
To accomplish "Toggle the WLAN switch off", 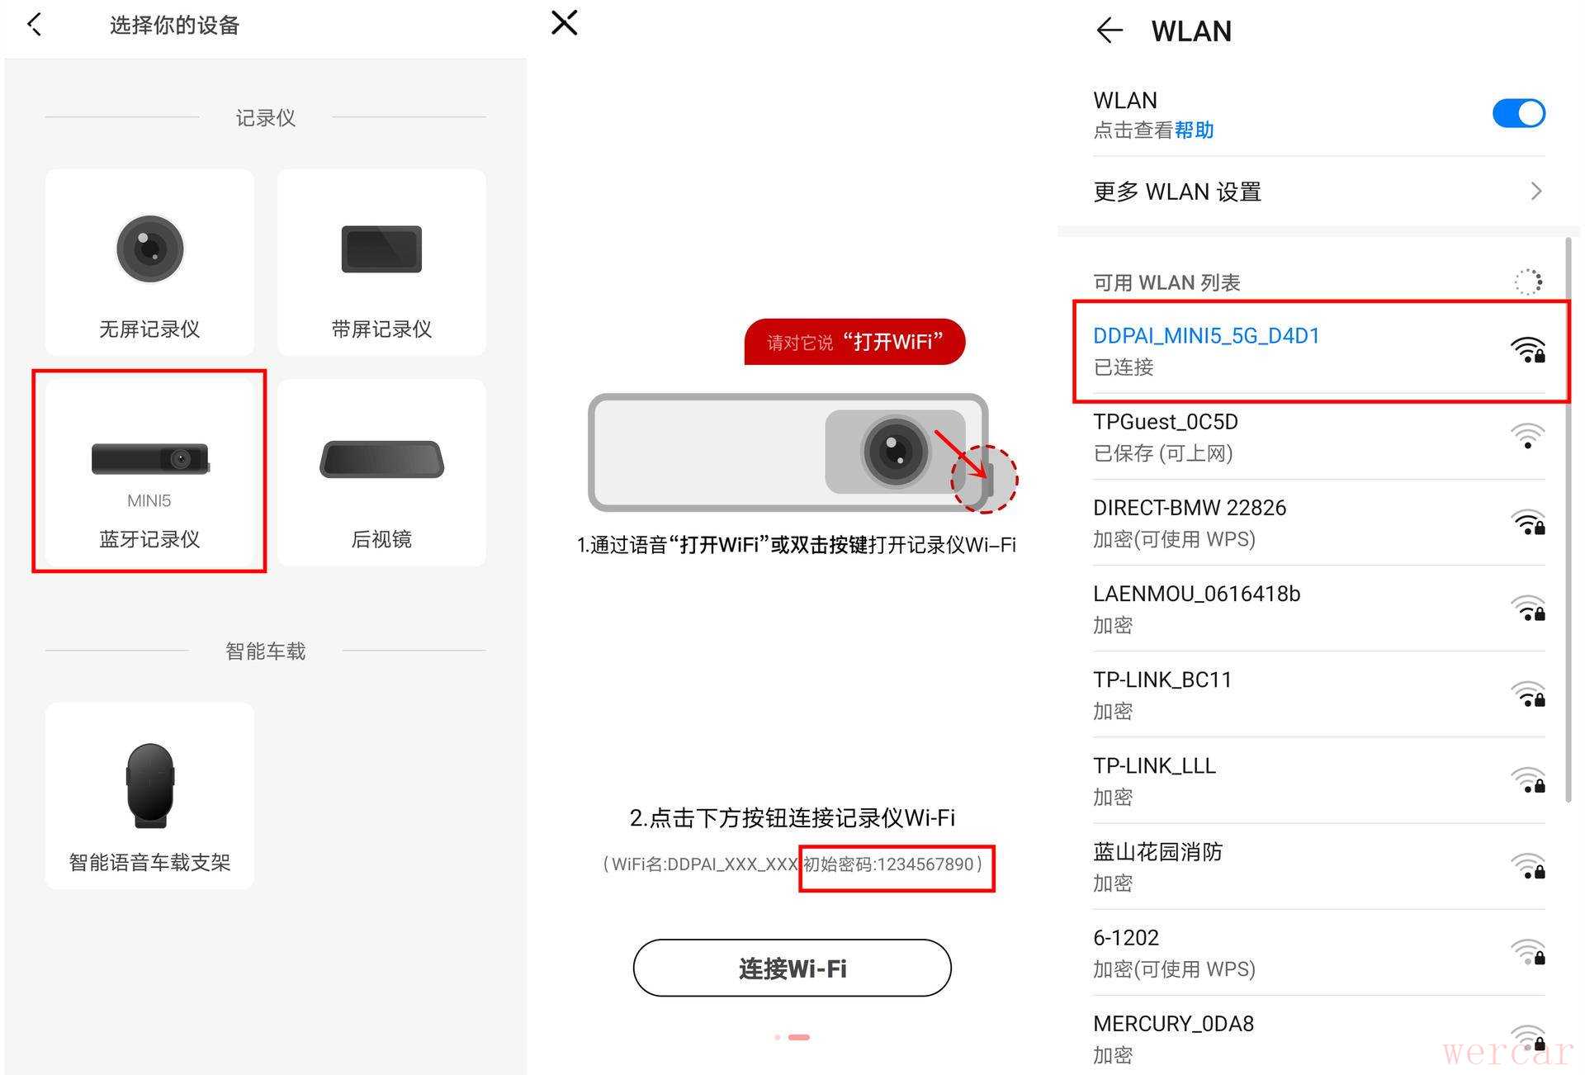I will (1518, 113).
